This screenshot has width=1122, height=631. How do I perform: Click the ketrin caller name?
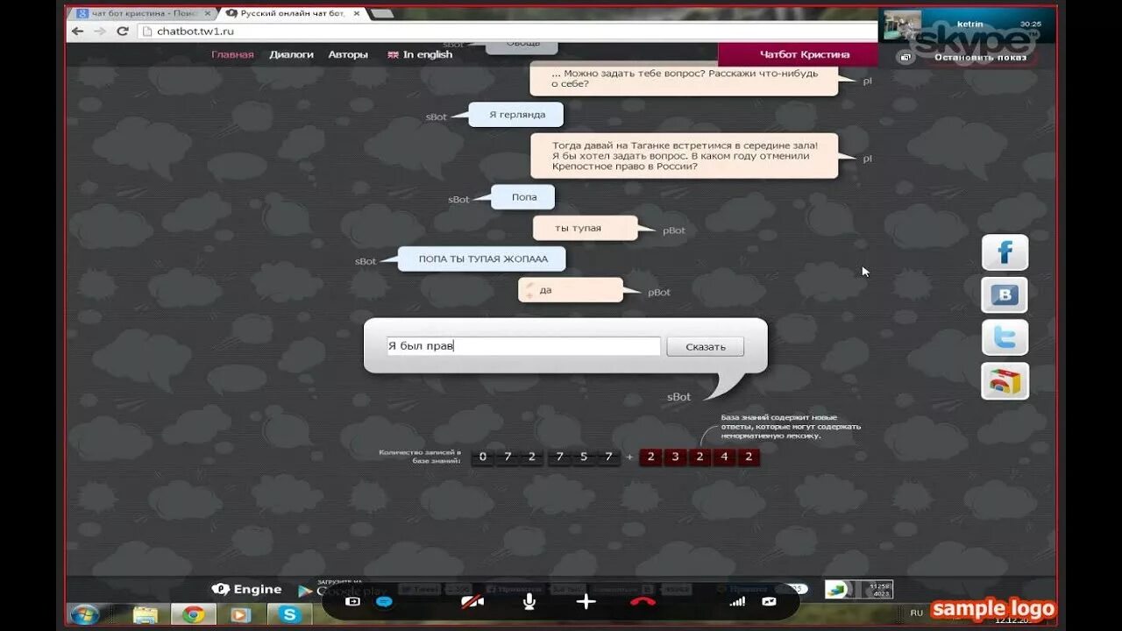[x=970, y=25]
